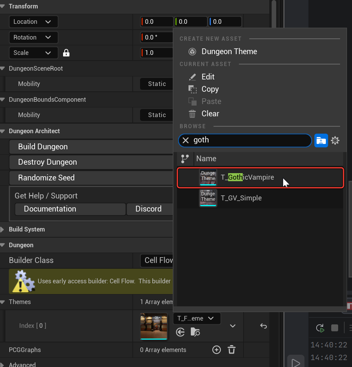The width and height of the screenshot is (352, 367).
Task: Add a PCGGraphs array element
Action: point(217,350)
